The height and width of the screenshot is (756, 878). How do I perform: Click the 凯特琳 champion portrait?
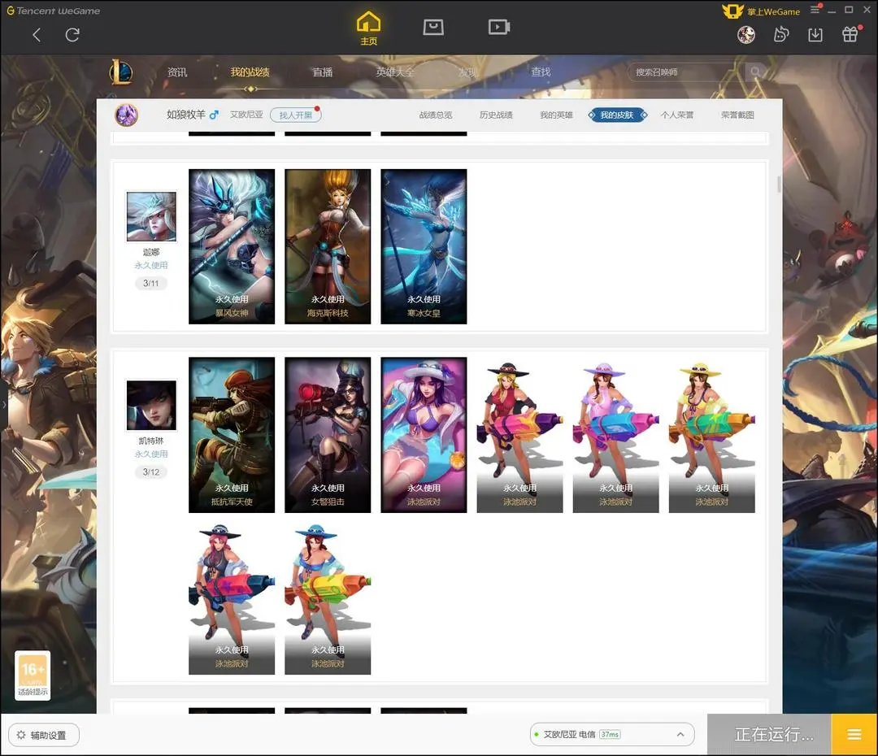(x=151, y=406)
